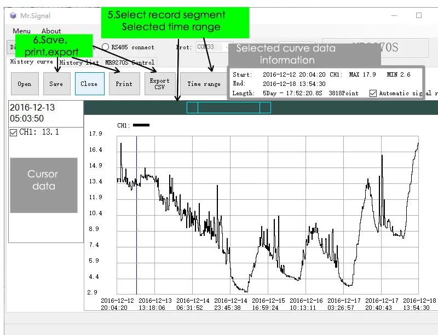Toggle the CH1 channel checkbox
Screen dimensions: 438x335
13,132
